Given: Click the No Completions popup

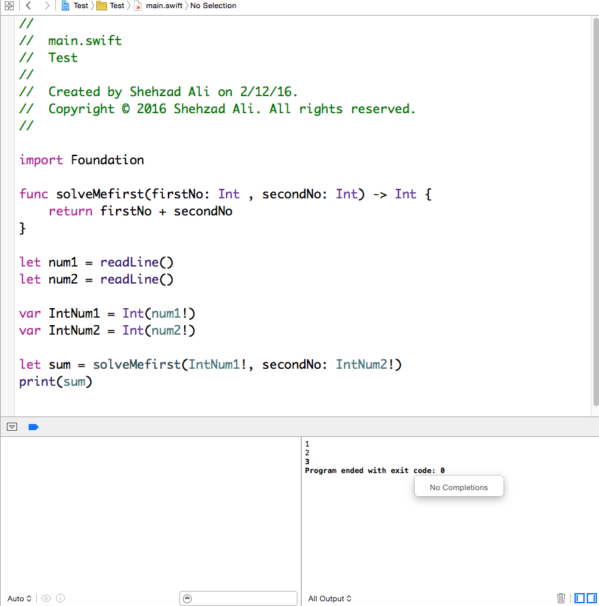Looking at the screenshot, I should 459,487.
